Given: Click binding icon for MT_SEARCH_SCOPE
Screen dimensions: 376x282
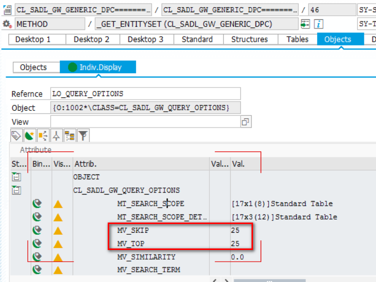Looking at the screenshot, I should 37,204.
